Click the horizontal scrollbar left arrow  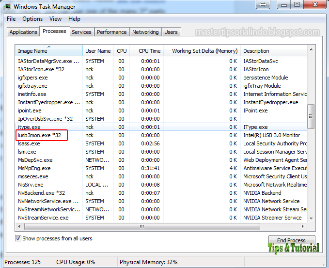point(19,226)
